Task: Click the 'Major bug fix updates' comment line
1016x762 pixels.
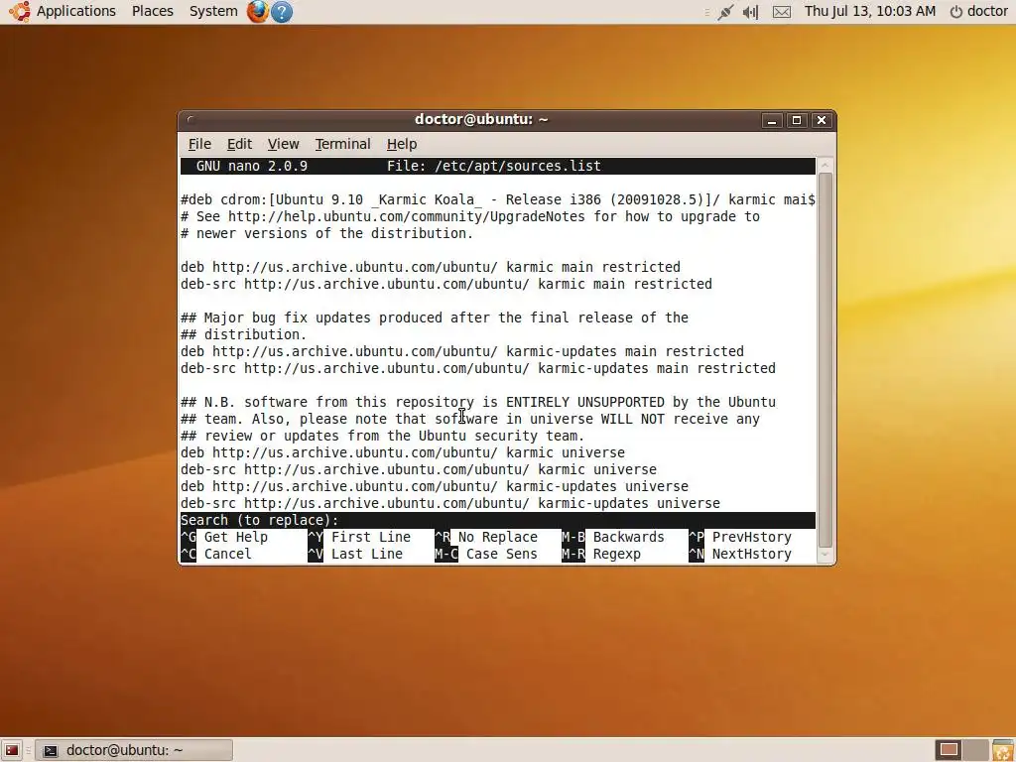Action: pos(435,317)
